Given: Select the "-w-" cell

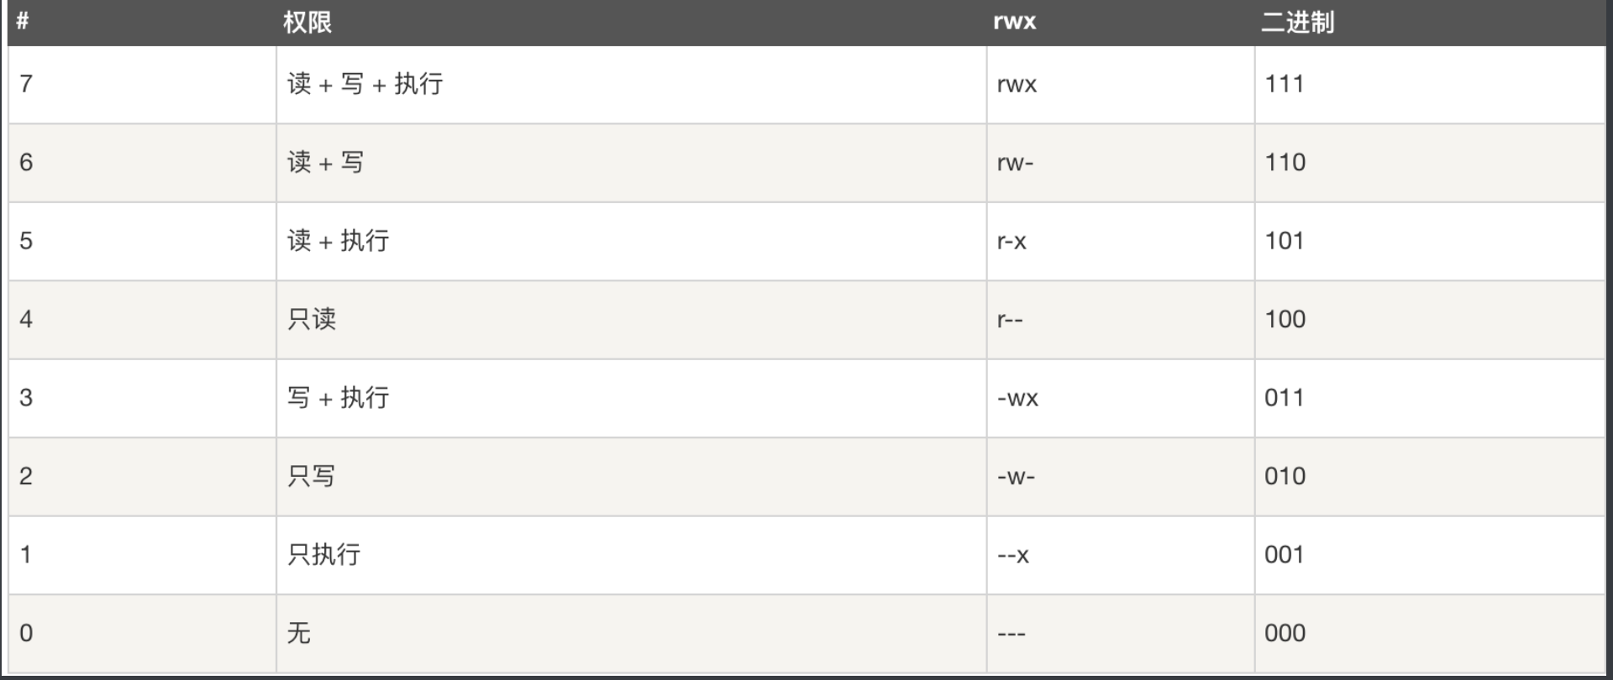Looking at the screenshot, I should pyautogui.click(x=1016, y=476).
